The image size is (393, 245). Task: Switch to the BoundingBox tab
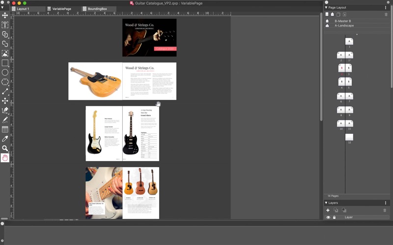point(97,9)
